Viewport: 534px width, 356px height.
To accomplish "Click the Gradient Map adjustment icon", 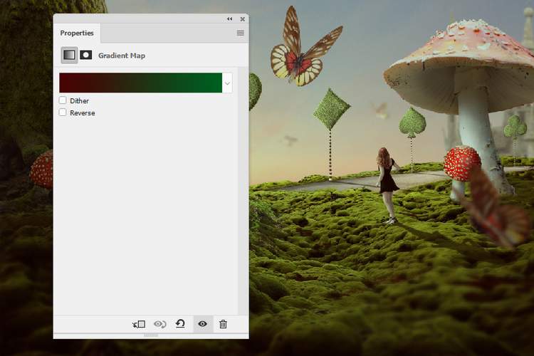I will 69,55.
